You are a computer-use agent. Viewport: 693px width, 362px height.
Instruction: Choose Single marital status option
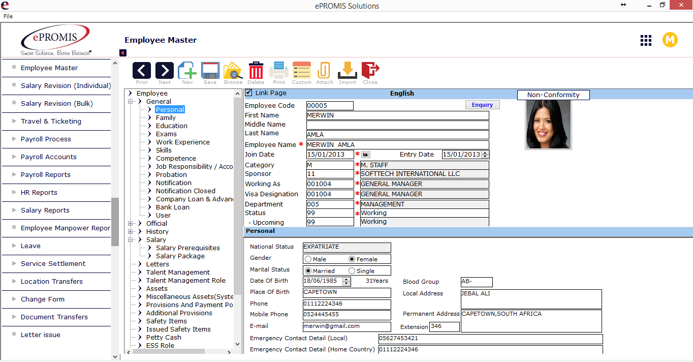point(352,271)
